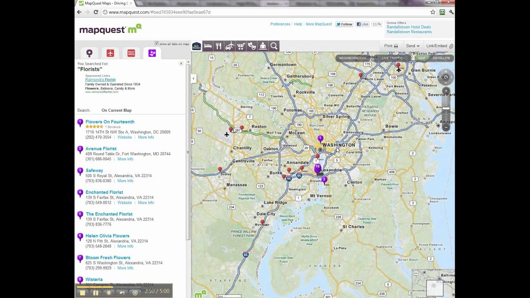Open Randallstown Hotel Deals offer

(x=409, y=27)
